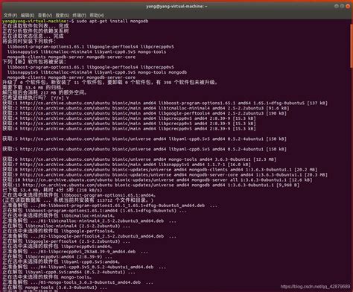This screenshot has width=353, height=292.
Task: Click the '正准备解包 .../00-libboost-program-options' line
Action: tap(110, 206)
